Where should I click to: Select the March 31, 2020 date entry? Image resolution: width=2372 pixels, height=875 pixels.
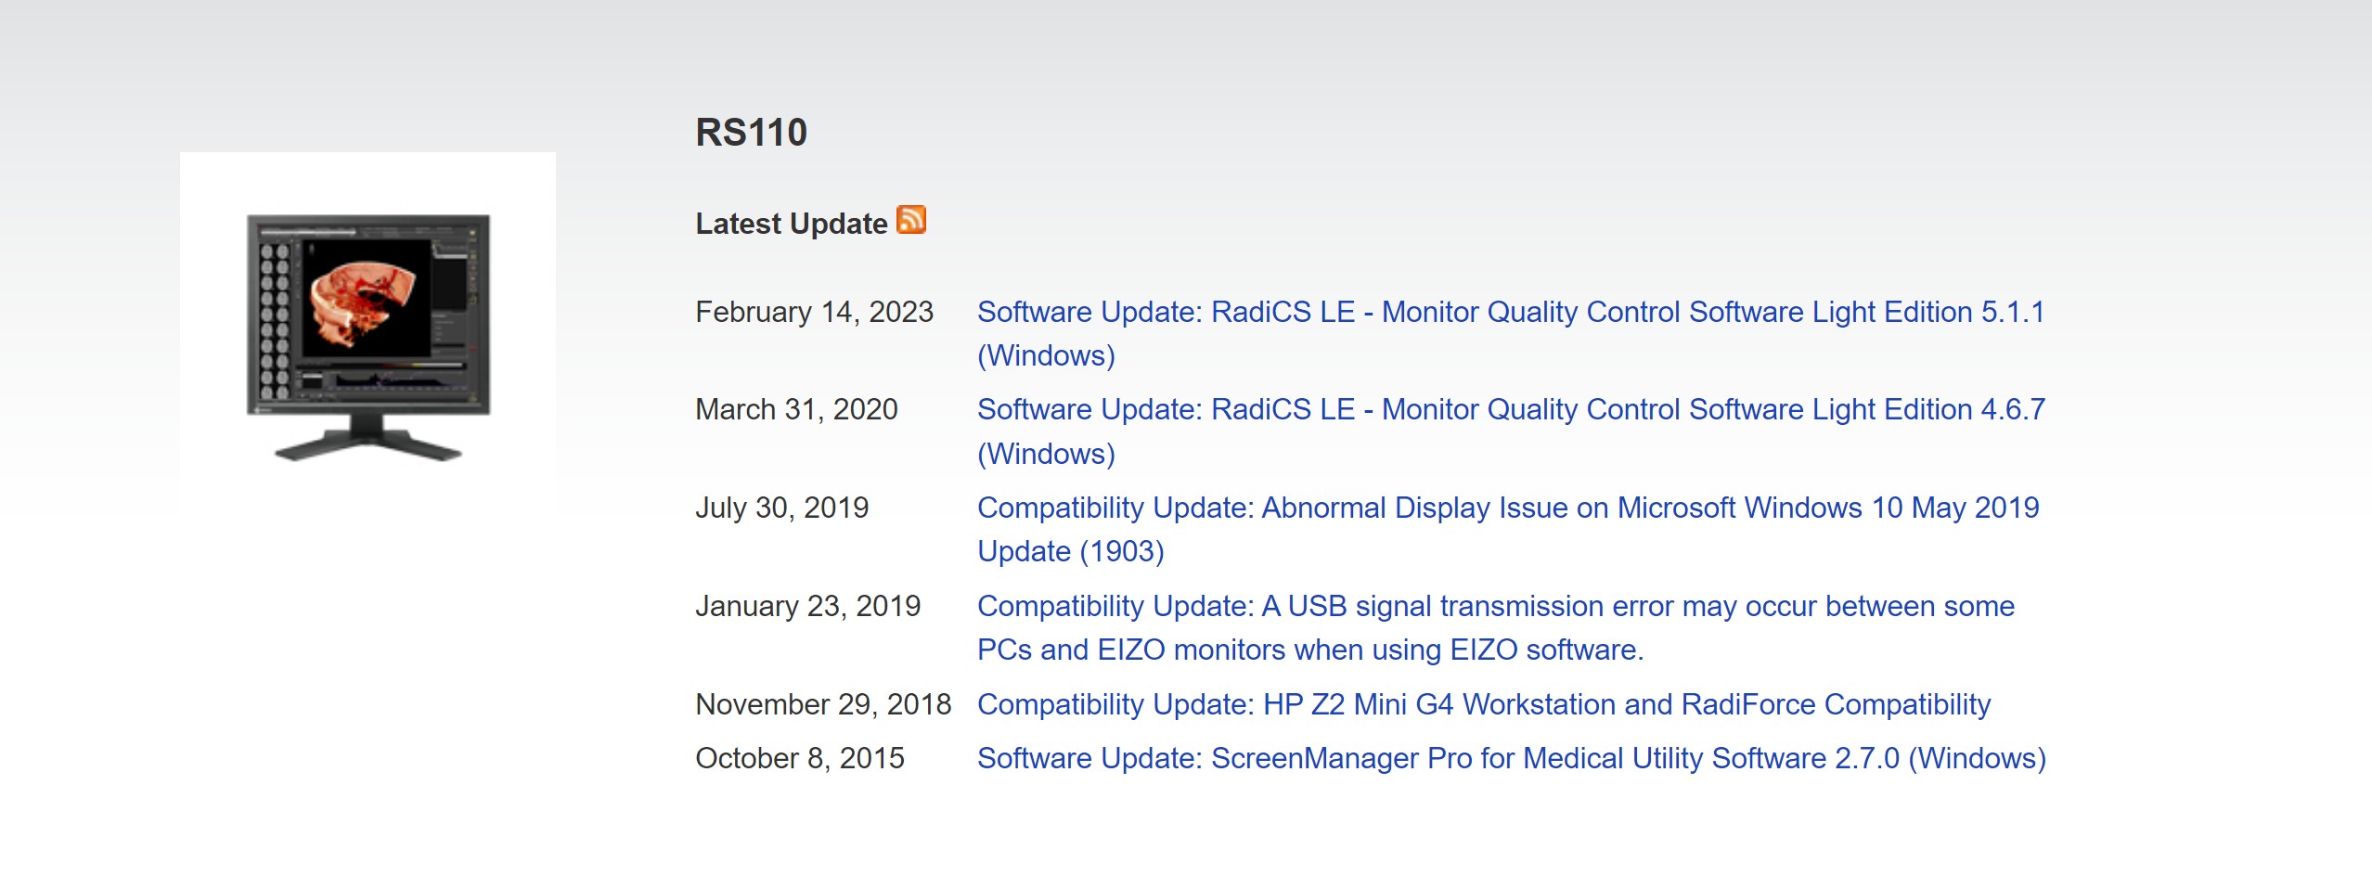point(797,409)
